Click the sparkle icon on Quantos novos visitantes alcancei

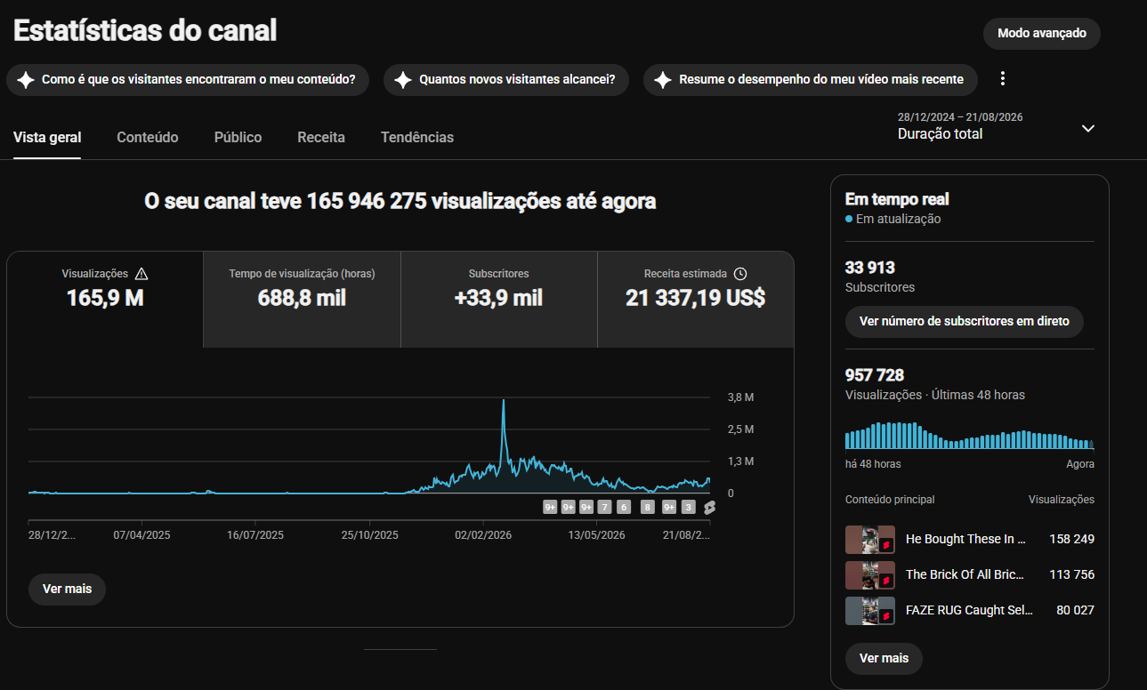403,79
